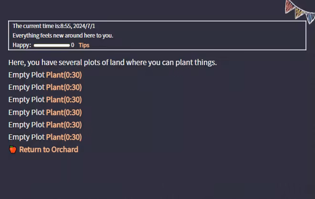This screenshot has width=315, height=199.
Task: Click the last 'Empty Plot' label
Action: (26, 137)
